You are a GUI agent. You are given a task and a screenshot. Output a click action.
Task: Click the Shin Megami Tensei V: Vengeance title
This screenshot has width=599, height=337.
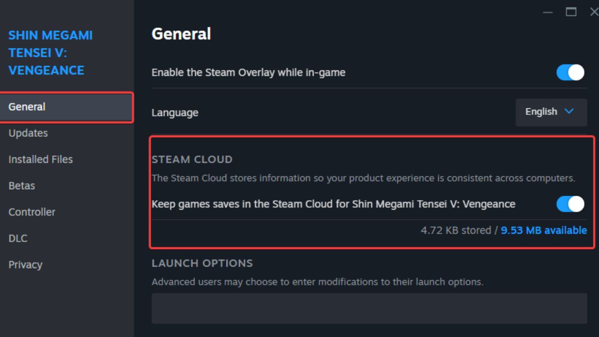point(50,53)
